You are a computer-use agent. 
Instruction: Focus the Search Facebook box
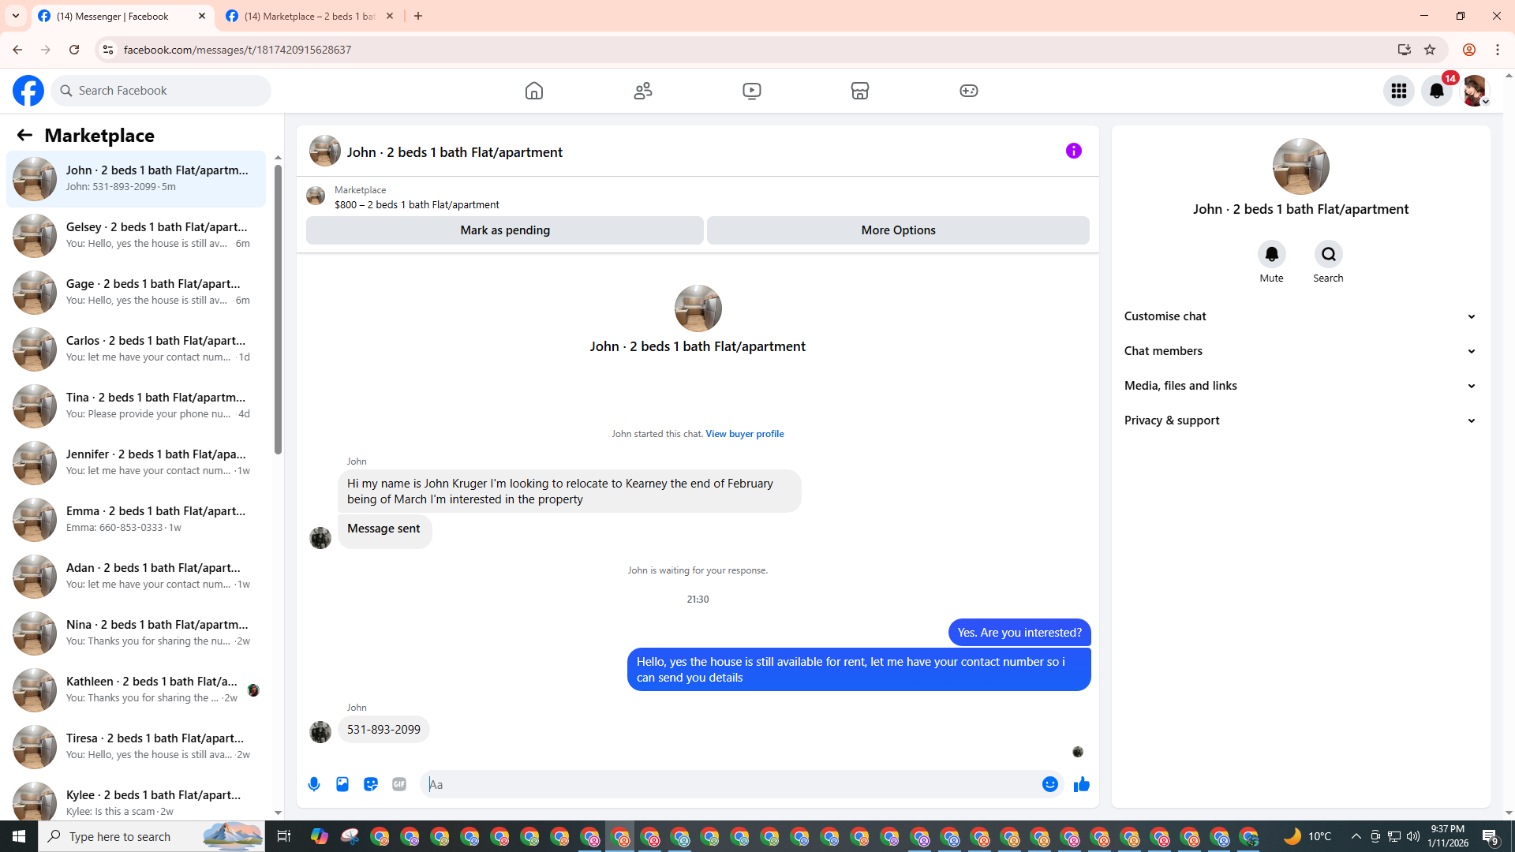coord(161,91)
